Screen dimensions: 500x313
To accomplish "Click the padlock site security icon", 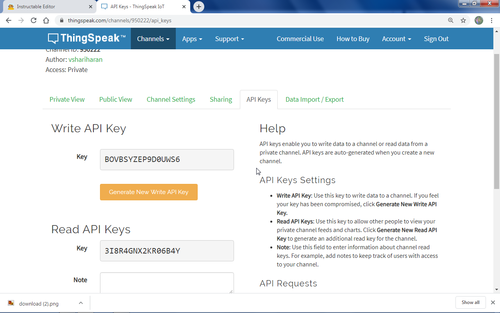I will 62,20.
